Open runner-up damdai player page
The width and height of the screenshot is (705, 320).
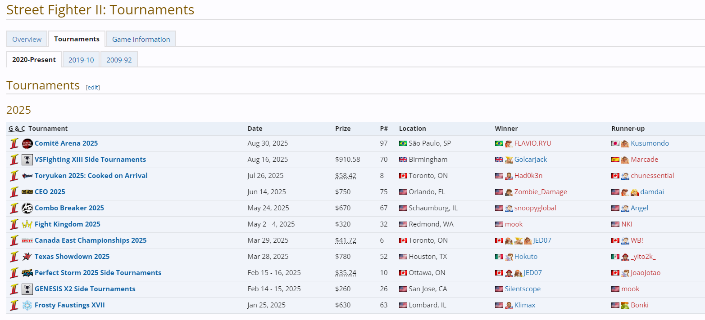[652, 192]
